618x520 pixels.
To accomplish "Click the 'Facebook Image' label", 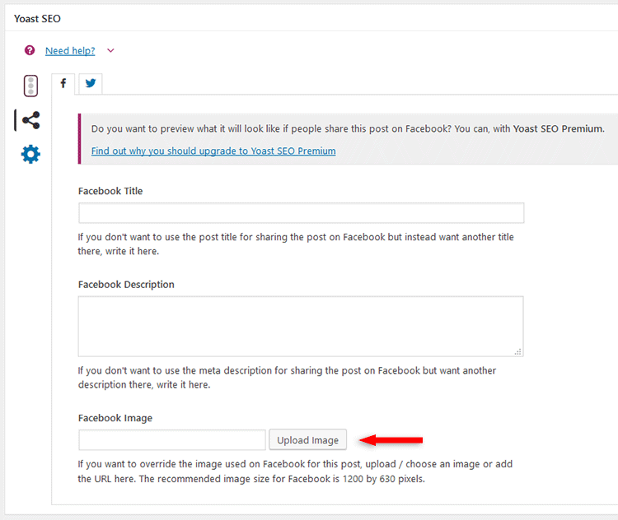I will click(115, 418).
